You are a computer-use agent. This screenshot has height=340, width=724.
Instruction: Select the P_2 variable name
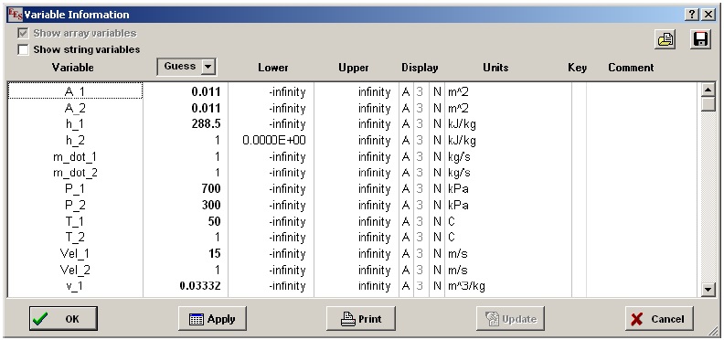pyautogui.click(x=75, y=205)
